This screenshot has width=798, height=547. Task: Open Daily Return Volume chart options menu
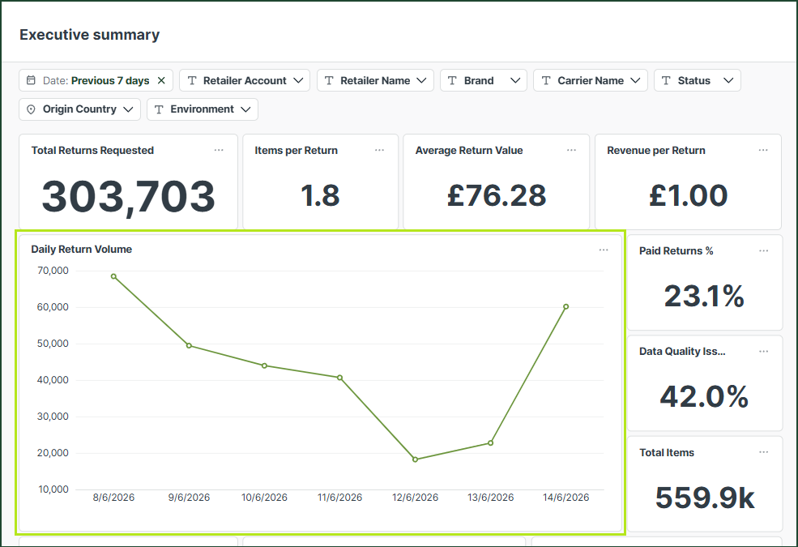604,250
